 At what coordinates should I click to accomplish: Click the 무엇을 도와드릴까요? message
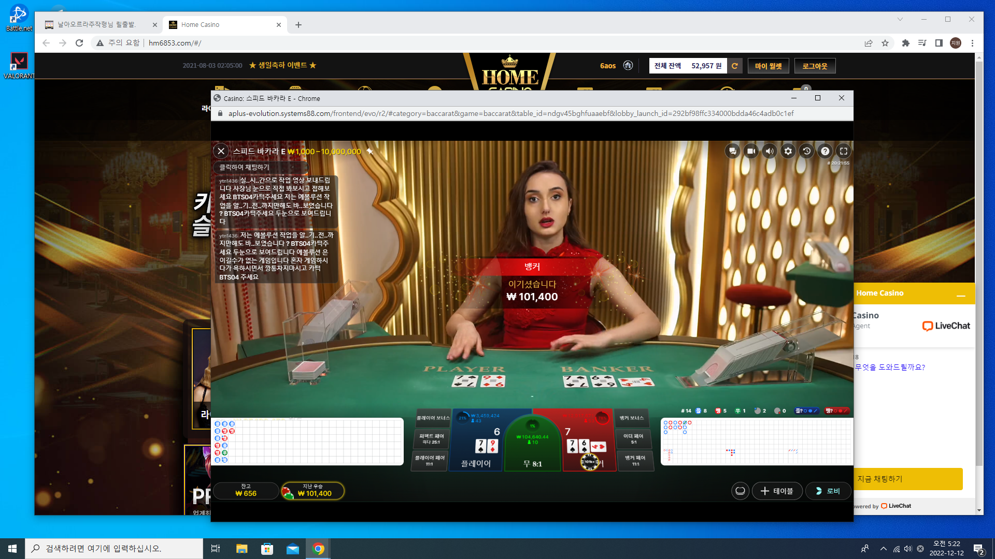[890, 367]
